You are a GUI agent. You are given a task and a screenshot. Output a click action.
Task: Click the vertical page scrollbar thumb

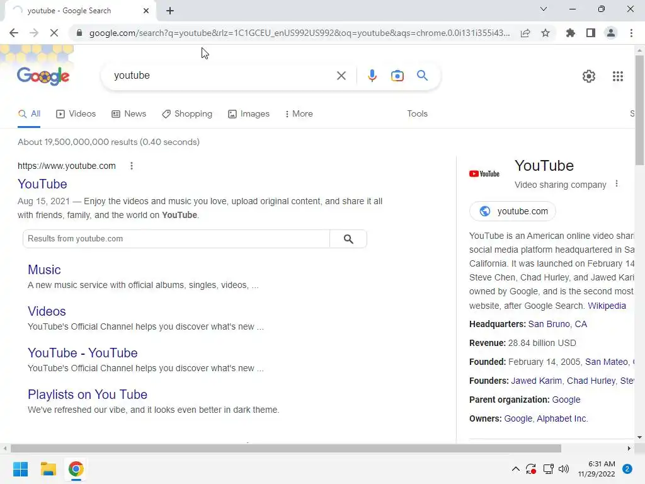pos(639,110)
